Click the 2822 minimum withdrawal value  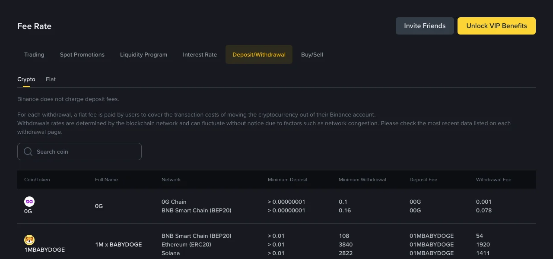(346, 253)
